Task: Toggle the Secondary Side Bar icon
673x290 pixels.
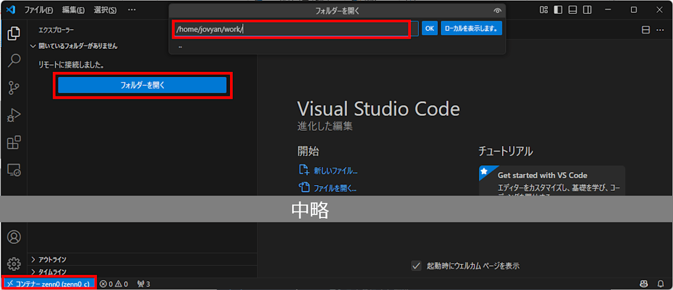Action: point(587,10)
